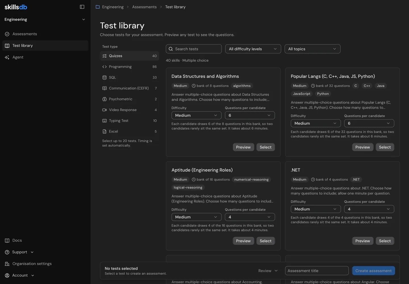Open Questions per candidate for .NET

click(369, 209)
